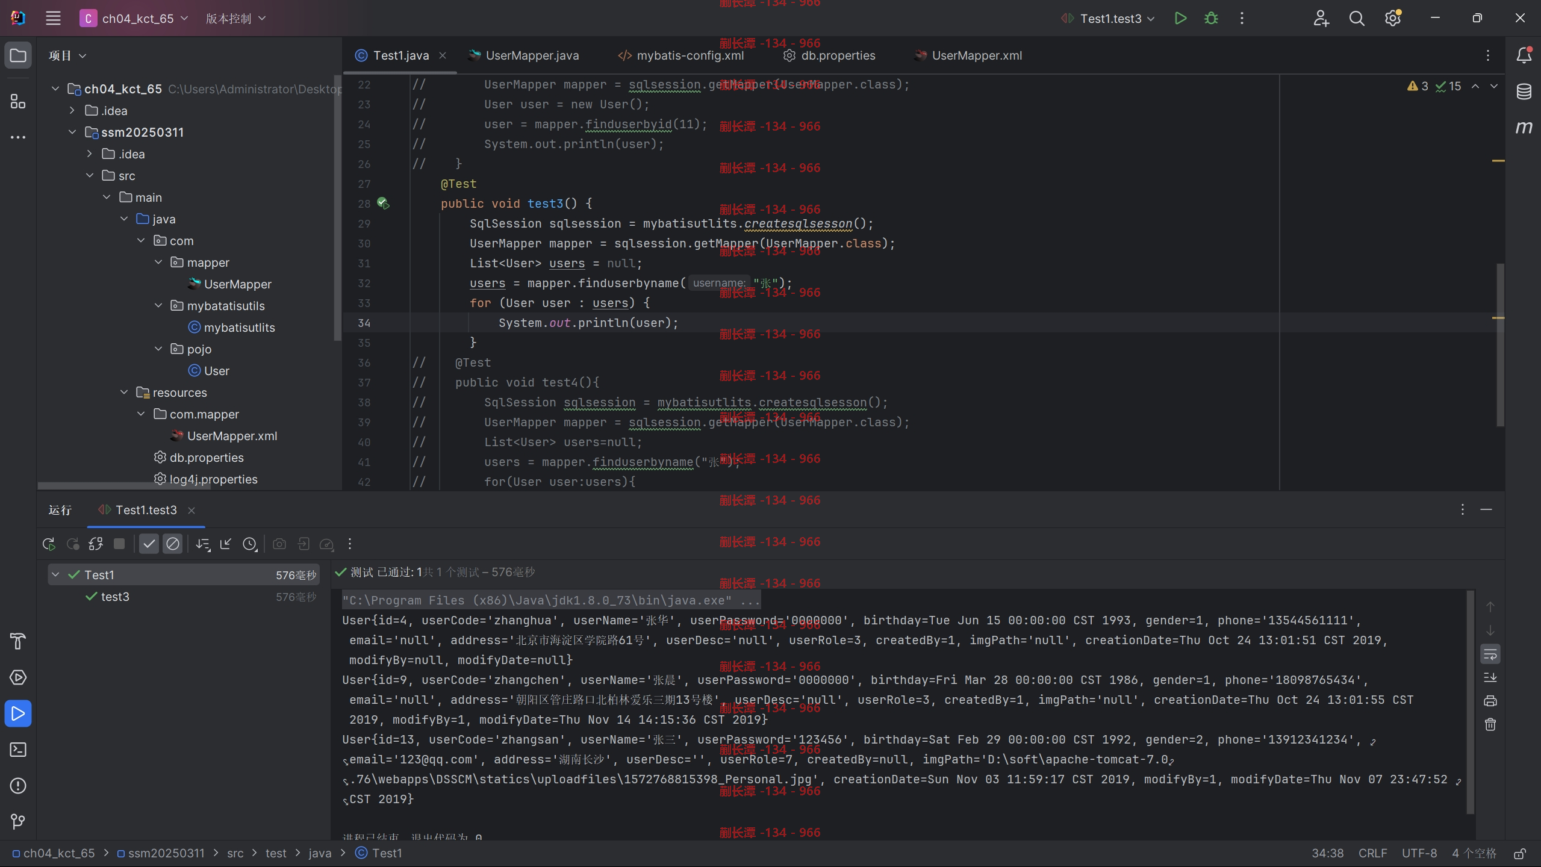The image size is (1541, 867).
Task: Click the console output vertical scrollbar
Action: tap(1470, 702)
